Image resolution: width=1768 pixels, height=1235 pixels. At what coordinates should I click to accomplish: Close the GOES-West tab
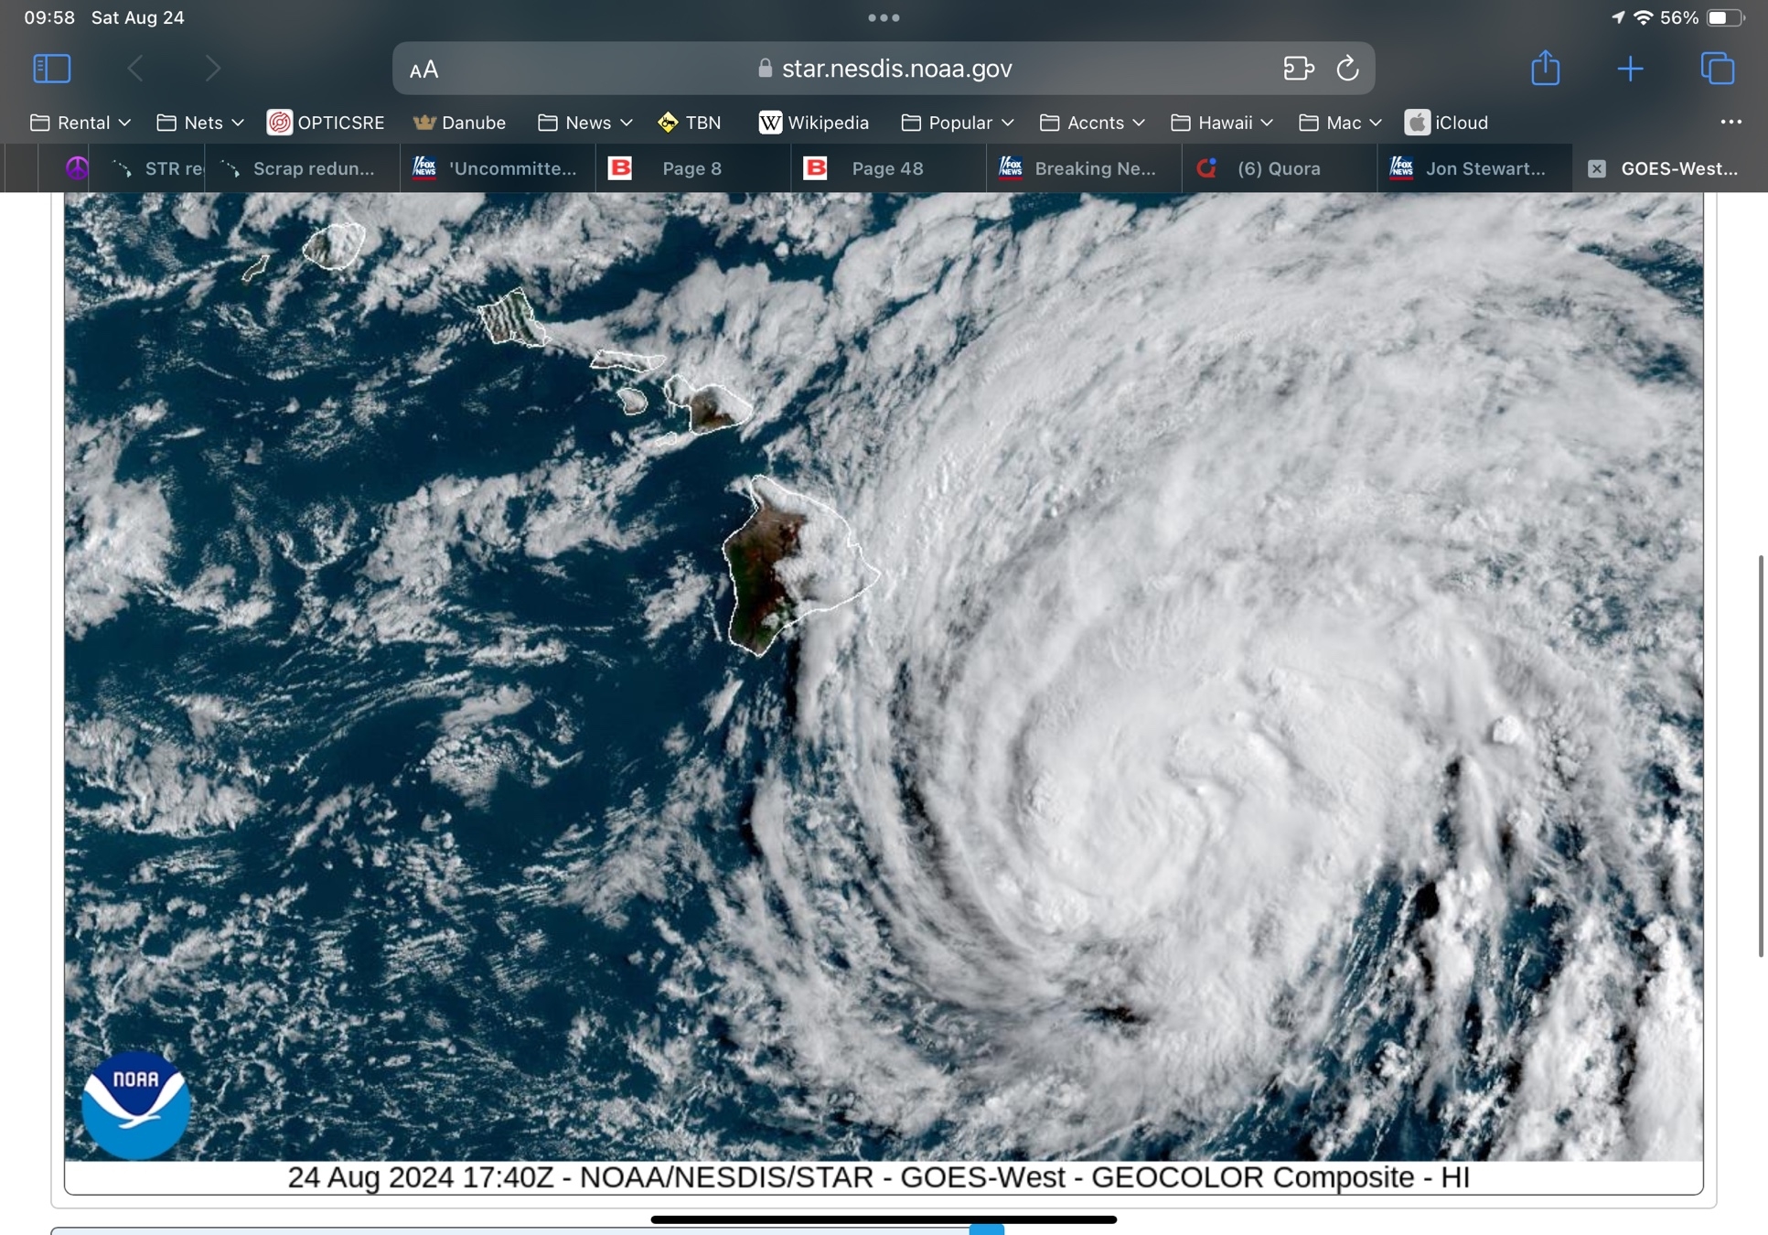click(1596, 168)
